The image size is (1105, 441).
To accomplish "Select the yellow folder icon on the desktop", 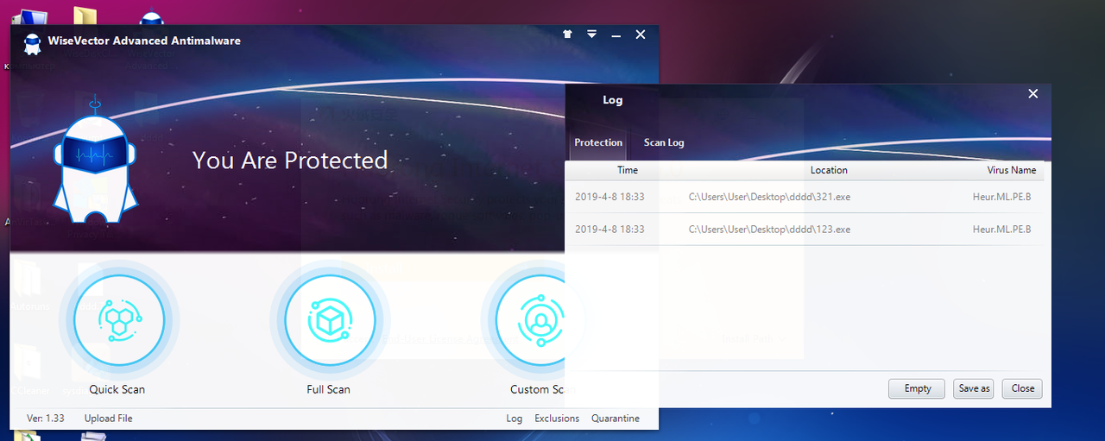I will (x=85, y=15).
